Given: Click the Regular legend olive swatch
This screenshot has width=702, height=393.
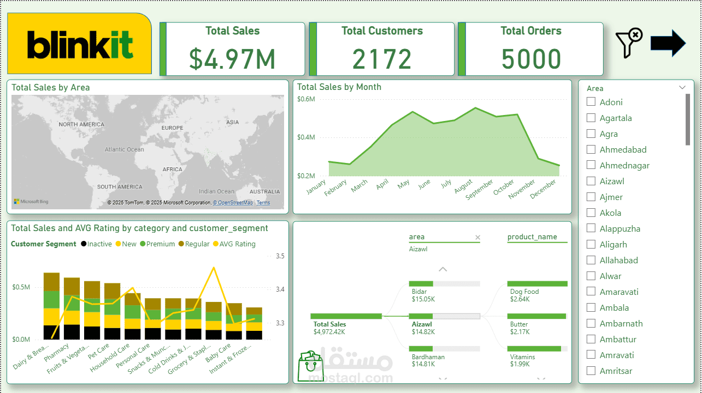Looking at the screenshot, I should (x=181, y=244).
